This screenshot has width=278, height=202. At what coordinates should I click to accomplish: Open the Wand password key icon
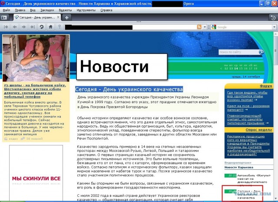point(60,27)
